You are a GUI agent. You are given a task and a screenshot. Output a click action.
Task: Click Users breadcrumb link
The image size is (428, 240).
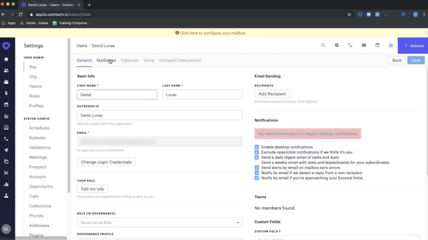(82, 45)
